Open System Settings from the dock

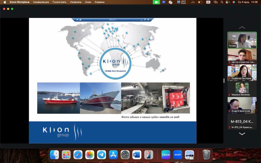pyautogui.click(x=125, y=155)
